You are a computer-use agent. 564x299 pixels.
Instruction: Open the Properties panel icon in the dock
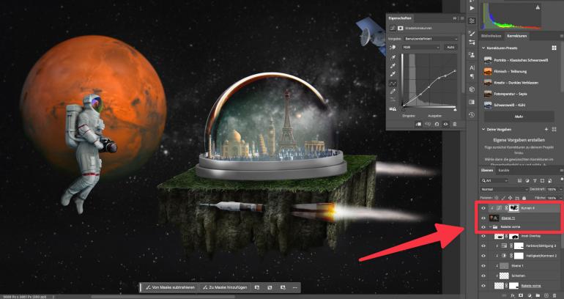(472, 21)
